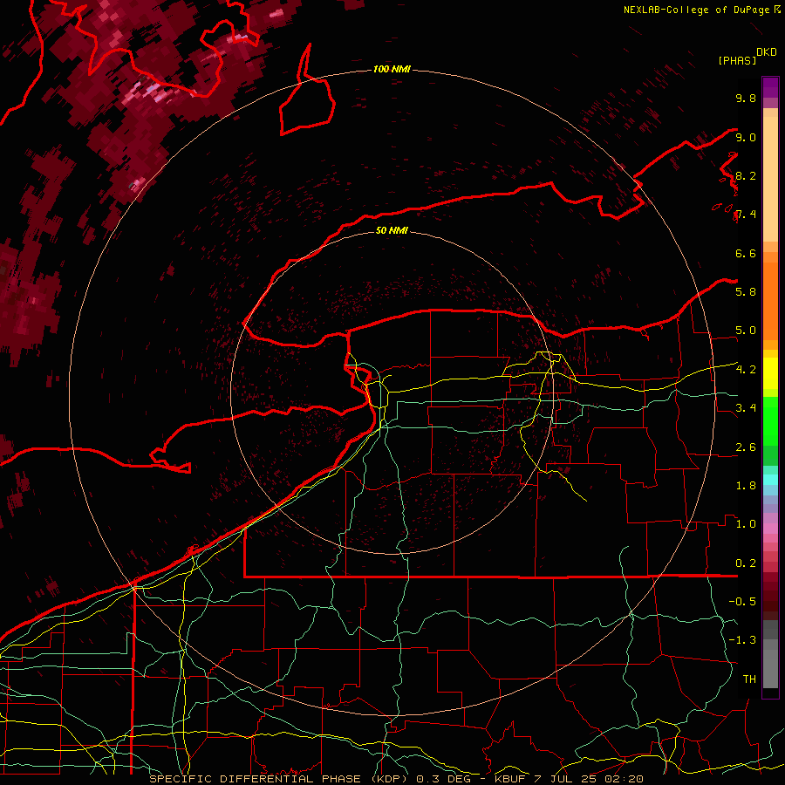Pick the yellow band beside 4.2
Image resolution: width=785 pixels, height=785 pixels.
pyautogui.click(x=770, y=373)
